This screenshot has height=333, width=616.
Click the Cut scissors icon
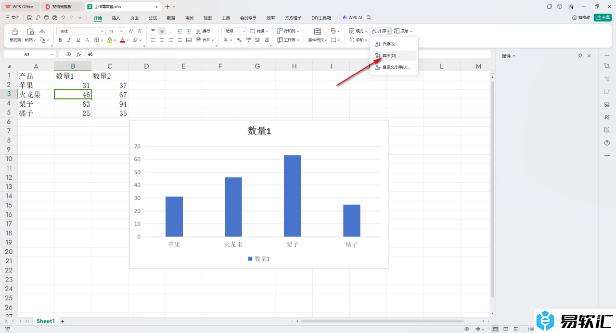[x=42, y=31]
